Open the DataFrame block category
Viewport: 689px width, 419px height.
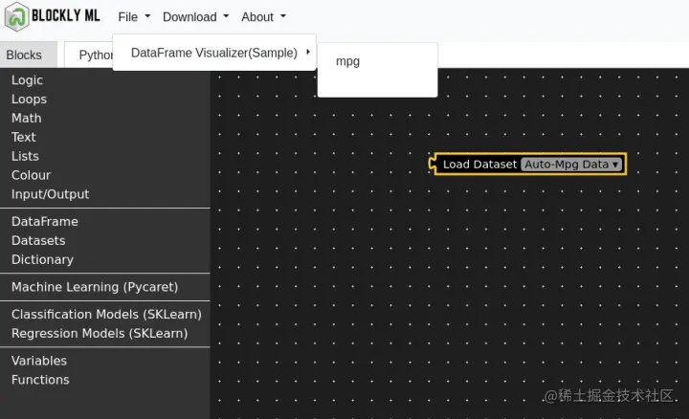(45, 221)
